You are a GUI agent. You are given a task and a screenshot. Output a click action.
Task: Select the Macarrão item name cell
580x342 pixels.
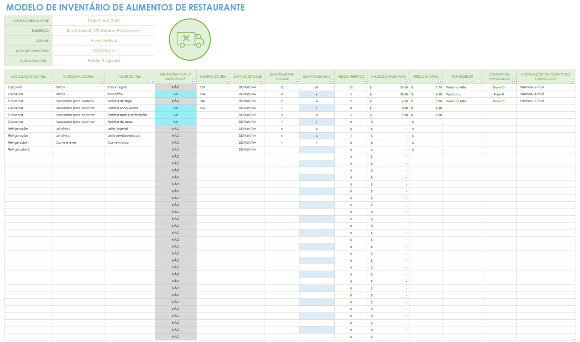click(x=129, y=94)
